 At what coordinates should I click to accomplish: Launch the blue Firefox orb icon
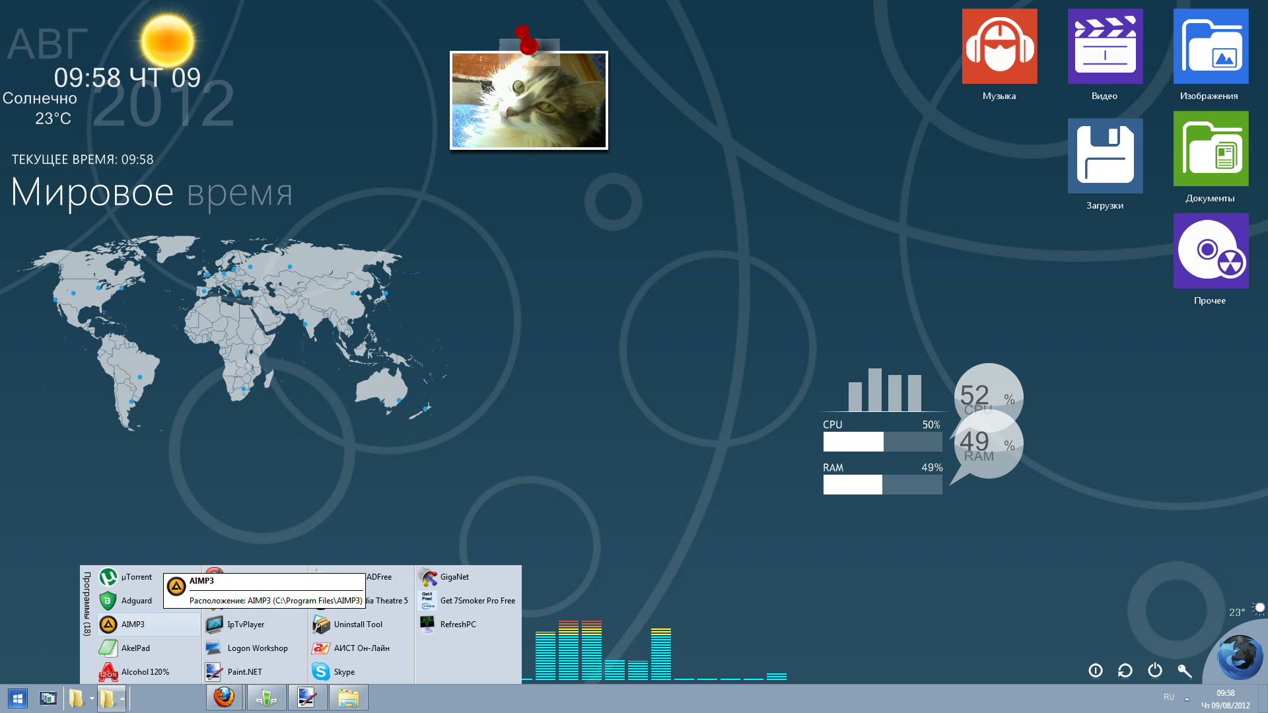(x=1239, y=657)
